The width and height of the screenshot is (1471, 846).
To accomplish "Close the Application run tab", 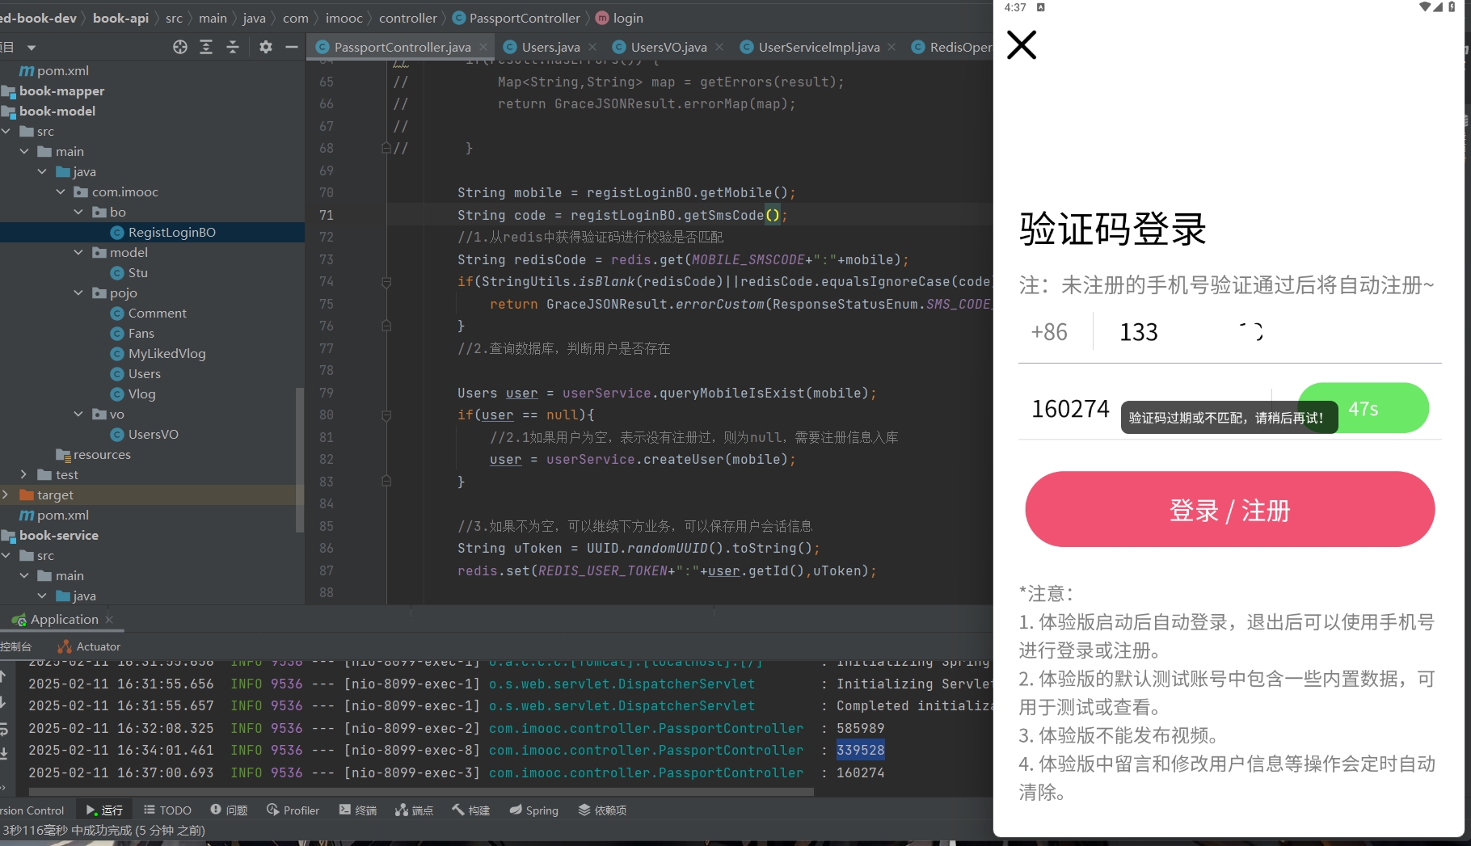I will pos(109,619).
